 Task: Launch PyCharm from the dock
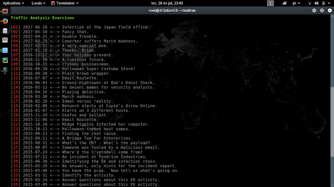click(5, 60)
